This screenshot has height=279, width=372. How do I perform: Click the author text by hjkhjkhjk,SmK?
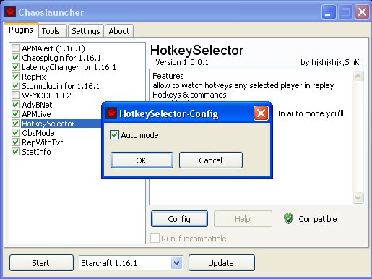click(329, 62)
